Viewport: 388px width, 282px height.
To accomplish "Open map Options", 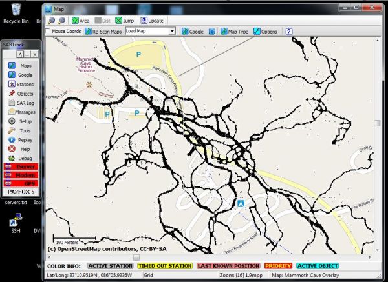I will (x=265, y=32).
